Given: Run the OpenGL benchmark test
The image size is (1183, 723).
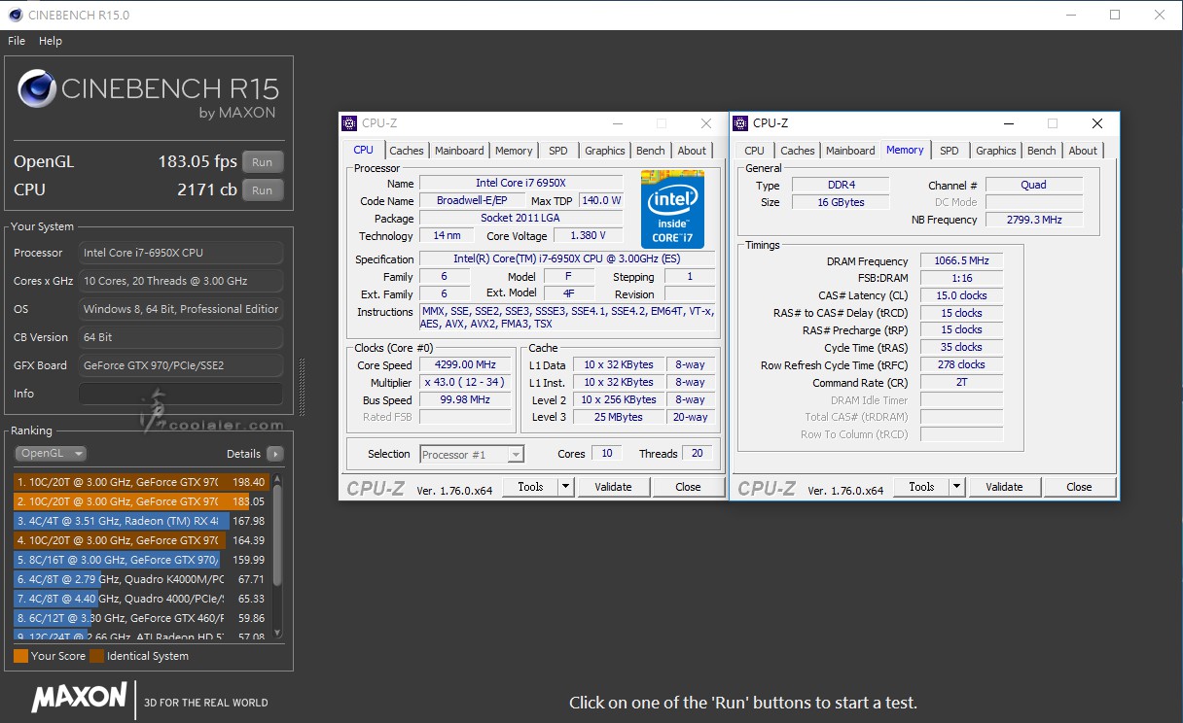Looking at the screenshot, I should coord(263,162).
